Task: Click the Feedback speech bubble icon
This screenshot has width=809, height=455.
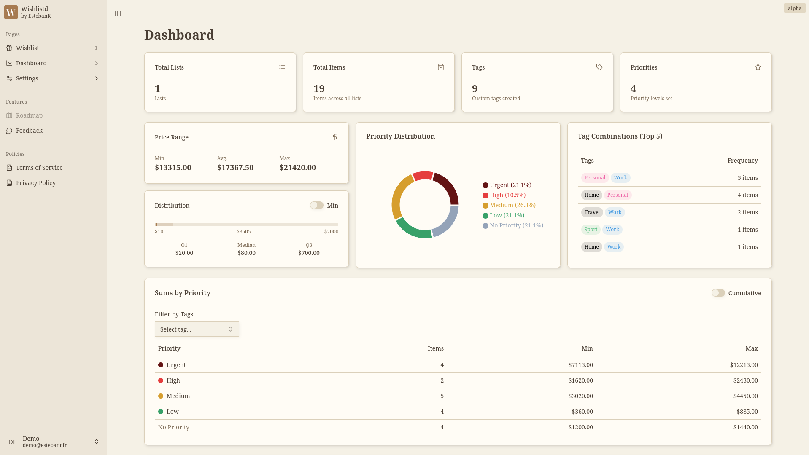Action: coord(9,131)
